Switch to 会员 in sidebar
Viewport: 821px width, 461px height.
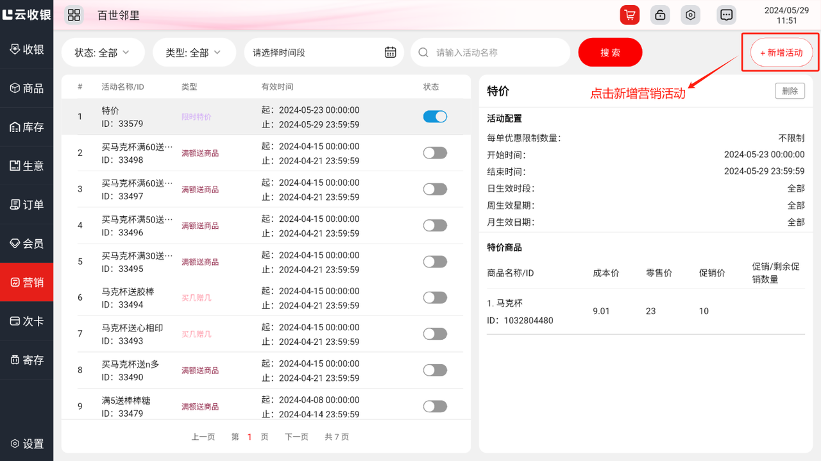click(x=27, y=244)
